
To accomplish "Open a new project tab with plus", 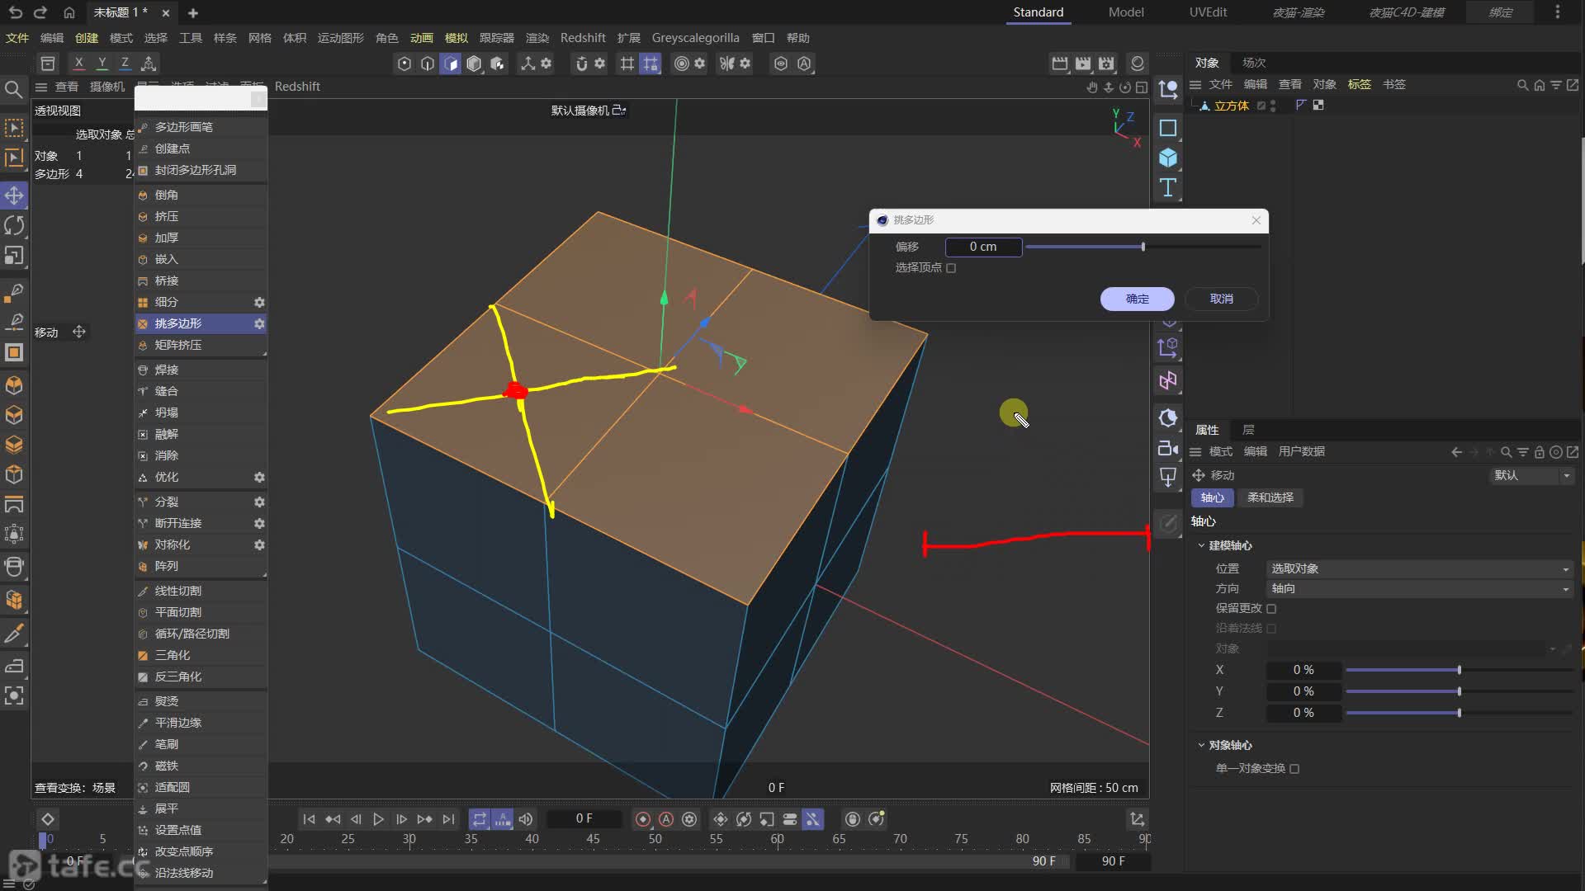I will (192, 13).
